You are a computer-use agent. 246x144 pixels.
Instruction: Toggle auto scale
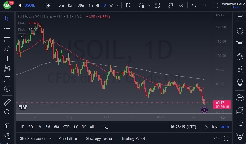pos(225,127)
